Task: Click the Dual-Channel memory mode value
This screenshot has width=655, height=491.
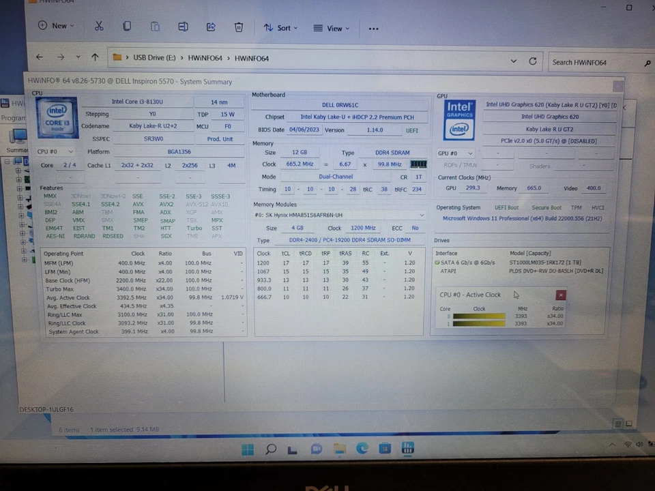Action: point(336,177)
